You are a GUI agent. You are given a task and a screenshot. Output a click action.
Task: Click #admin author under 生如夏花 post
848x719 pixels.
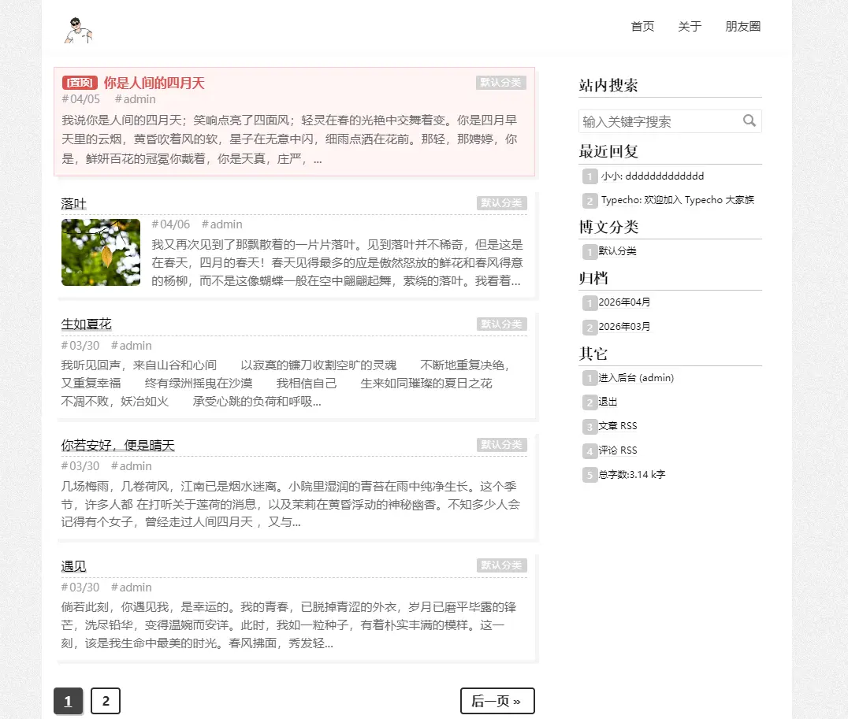[132, 346]
